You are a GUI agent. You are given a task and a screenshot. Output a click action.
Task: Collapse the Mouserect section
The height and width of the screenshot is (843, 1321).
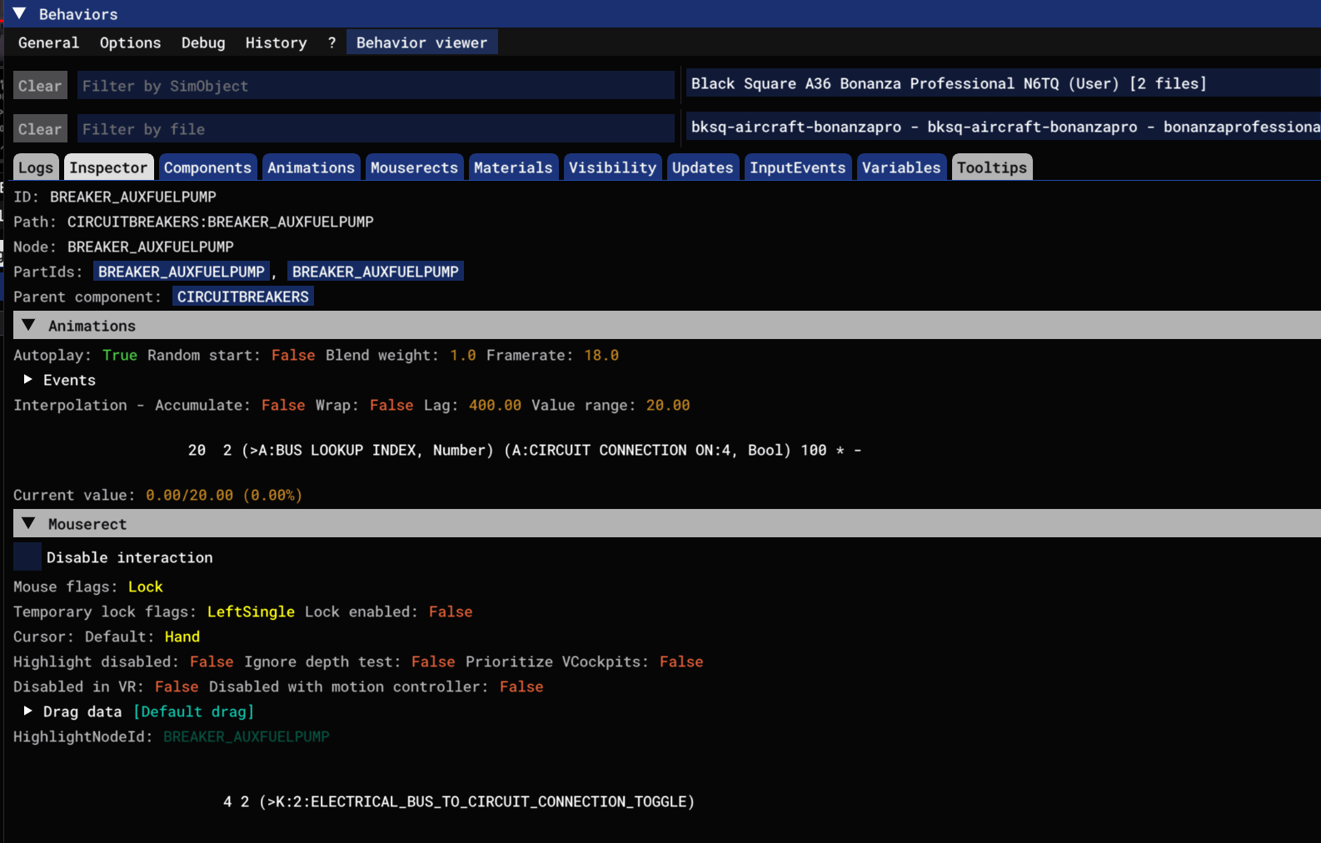point(28,523)
